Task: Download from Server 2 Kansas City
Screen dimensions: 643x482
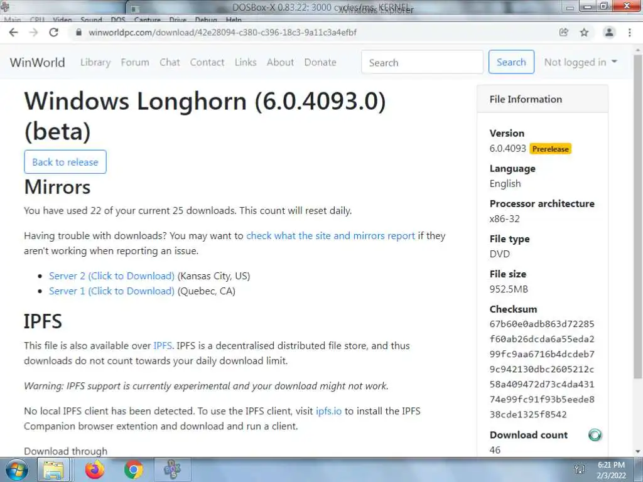Action: click(112, 276)
